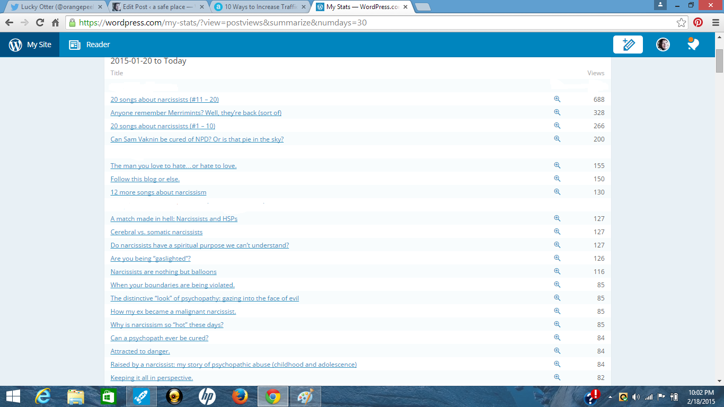Bookmark page with the star icon

coord(682,23)
